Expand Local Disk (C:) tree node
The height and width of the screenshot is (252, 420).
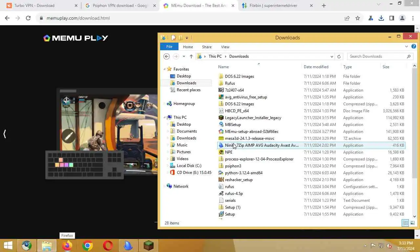(x=168, y=166)
